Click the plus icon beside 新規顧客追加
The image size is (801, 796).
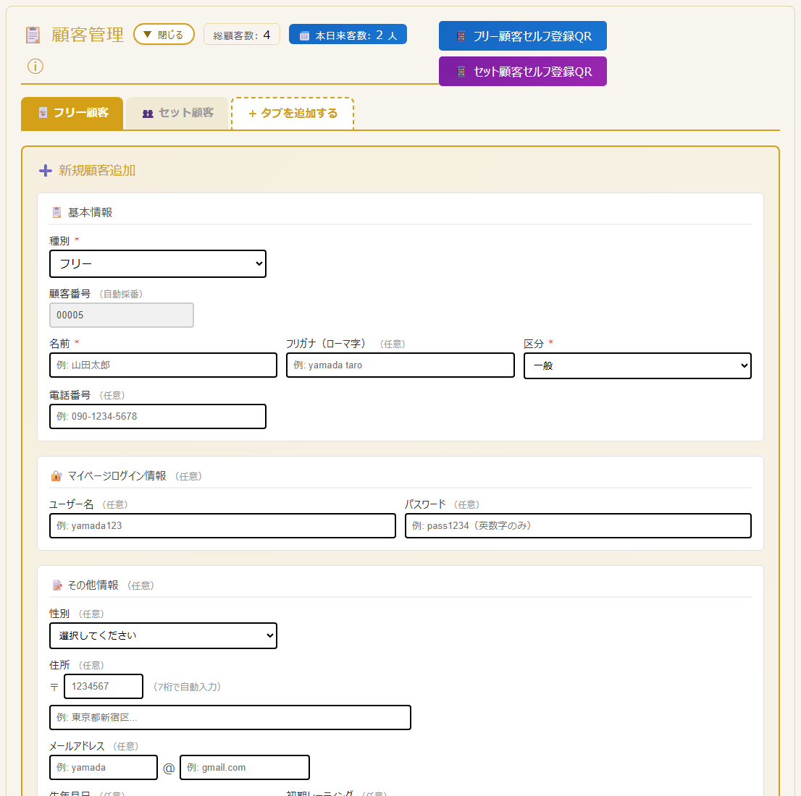46,171
